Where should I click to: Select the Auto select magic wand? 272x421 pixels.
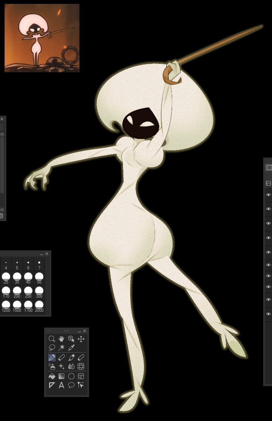(61, 348)
